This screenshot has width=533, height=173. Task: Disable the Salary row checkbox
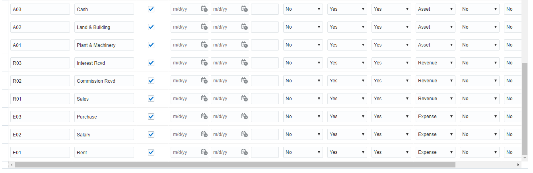[x=151, y=134]
